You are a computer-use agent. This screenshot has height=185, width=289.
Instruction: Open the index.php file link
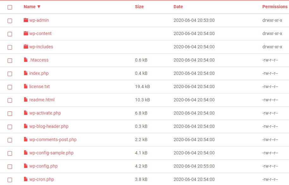point(39,73)
